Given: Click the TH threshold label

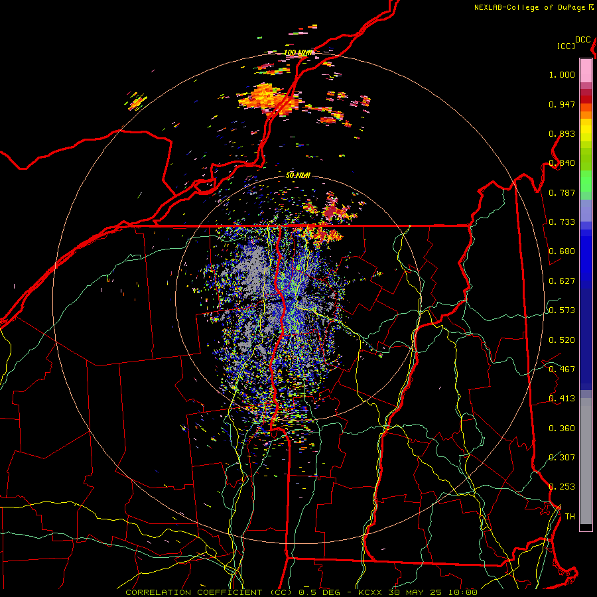Looking at the screenshot, I should (570, 517).
